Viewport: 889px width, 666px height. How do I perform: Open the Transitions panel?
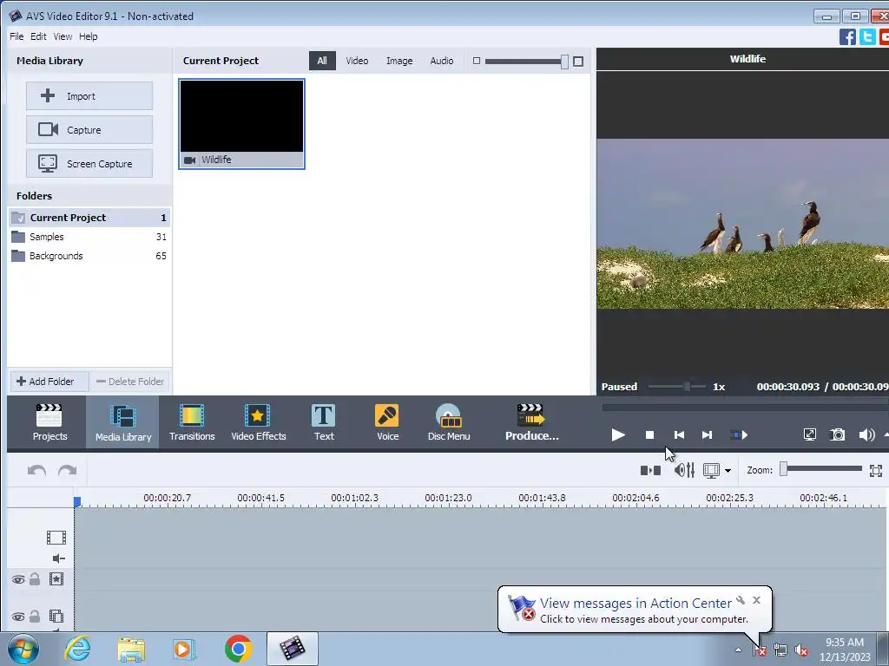[192, 422]
